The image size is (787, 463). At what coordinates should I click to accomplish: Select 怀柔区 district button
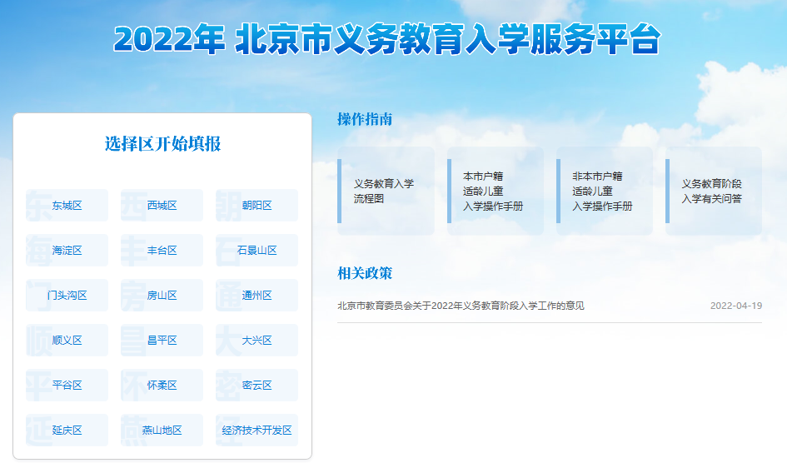[162, 385]
